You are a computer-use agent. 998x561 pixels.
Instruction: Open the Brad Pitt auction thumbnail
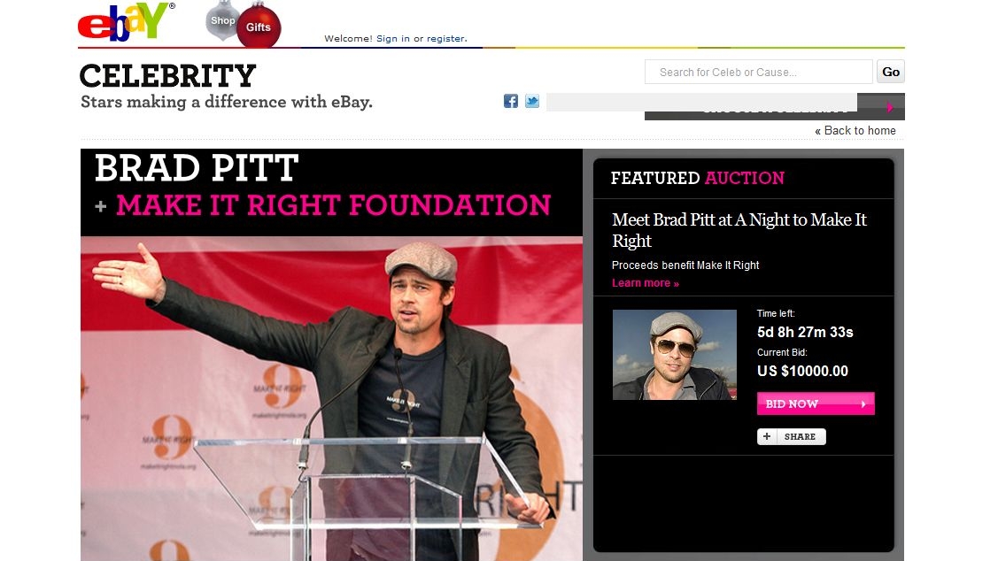(x=675, y=355)
